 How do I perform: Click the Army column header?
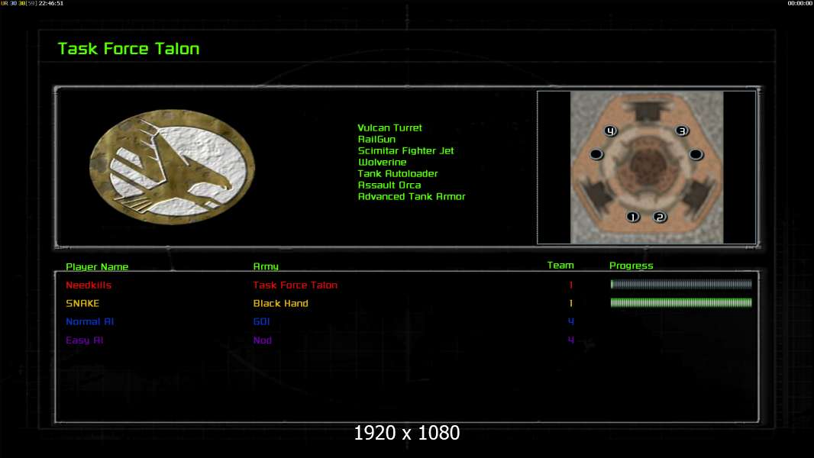click(266, 266)
